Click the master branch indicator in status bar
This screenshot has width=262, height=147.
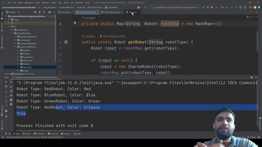pyautogui.click(x=252, y=137)
